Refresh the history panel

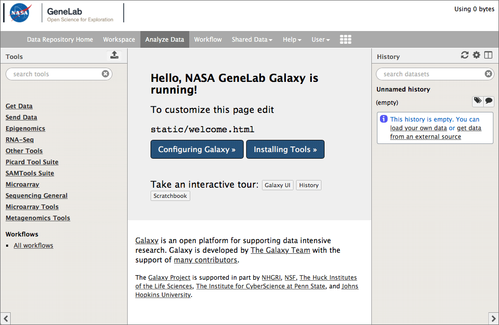point(464,55)
